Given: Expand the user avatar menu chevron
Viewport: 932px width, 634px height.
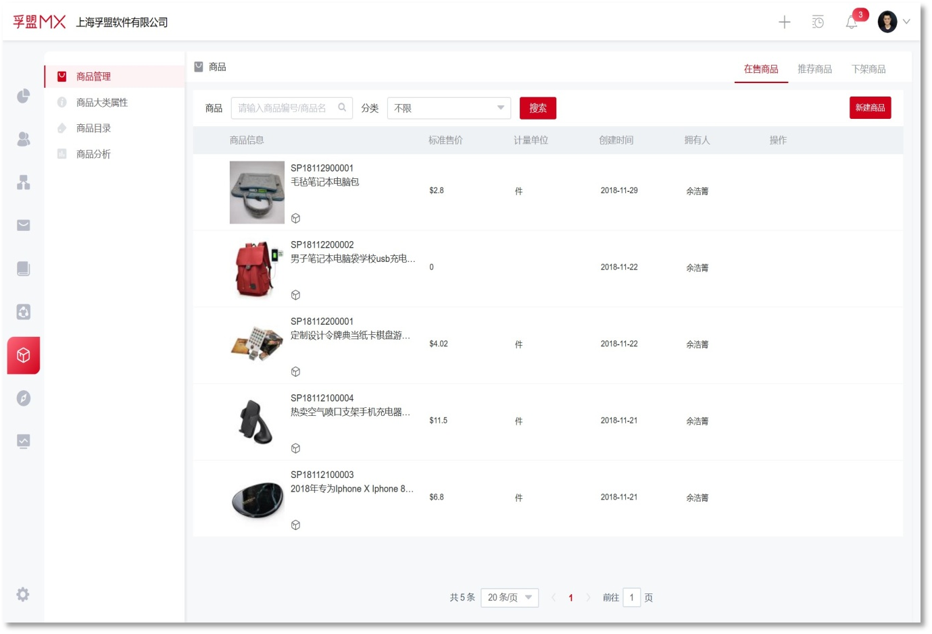Looking at the screenshot, I should pyautogui.click(x=906, y=22).
